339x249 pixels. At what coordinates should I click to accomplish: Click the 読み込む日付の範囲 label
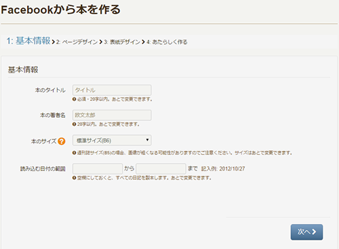tap(43, 168)
